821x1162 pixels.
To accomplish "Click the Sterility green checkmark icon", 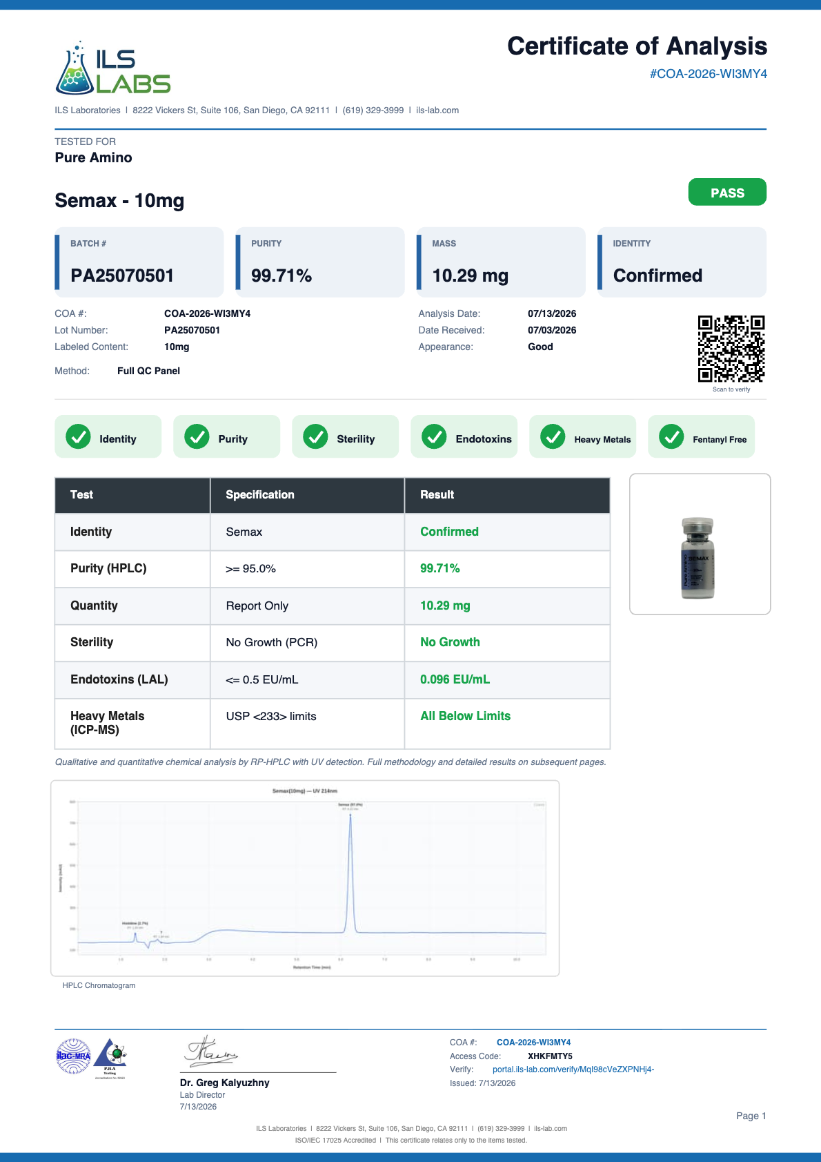I will [315, 436].
